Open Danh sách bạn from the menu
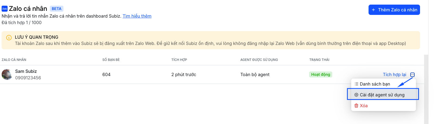This screenshot has width=439, height=124. [375, 84]
